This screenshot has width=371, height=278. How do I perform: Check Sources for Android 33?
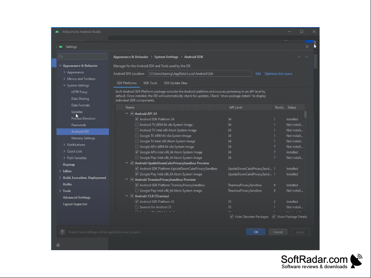coord(137,207)
